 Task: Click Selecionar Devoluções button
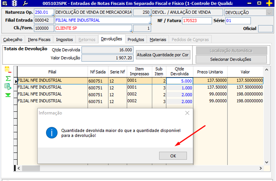click(x=231, y=60)
